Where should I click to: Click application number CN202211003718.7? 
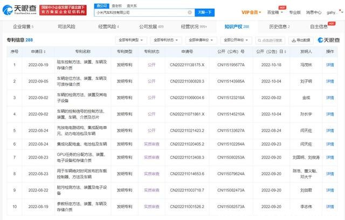point(187,190)
